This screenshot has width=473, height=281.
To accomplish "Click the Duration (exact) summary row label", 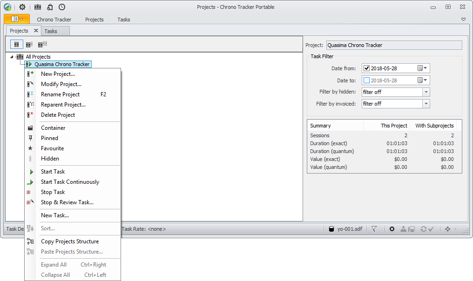I will point(329,143).
